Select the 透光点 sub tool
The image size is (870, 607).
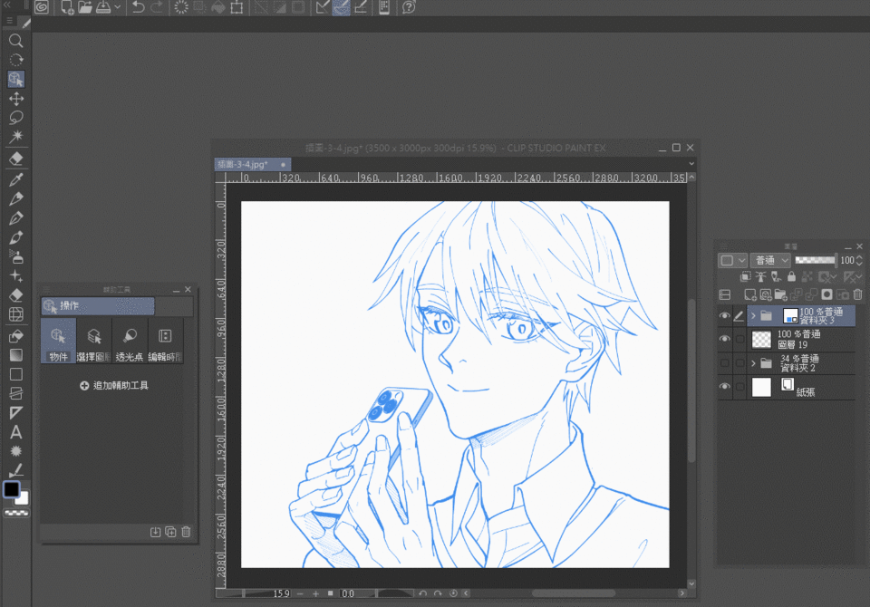click(x=130, y=342)
